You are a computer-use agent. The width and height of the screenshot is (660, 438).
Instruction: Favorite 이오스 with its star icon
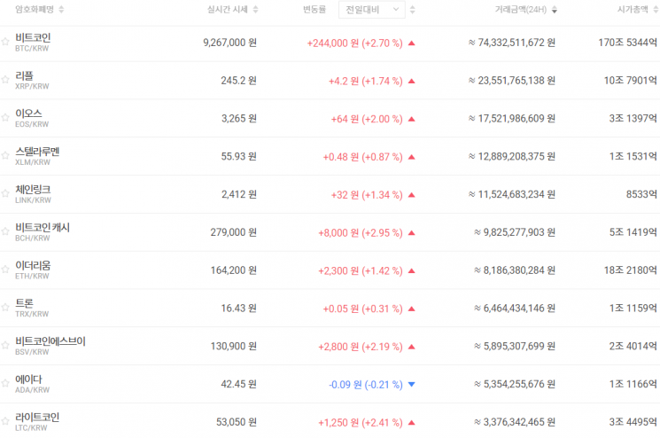(x=5, y=118)
